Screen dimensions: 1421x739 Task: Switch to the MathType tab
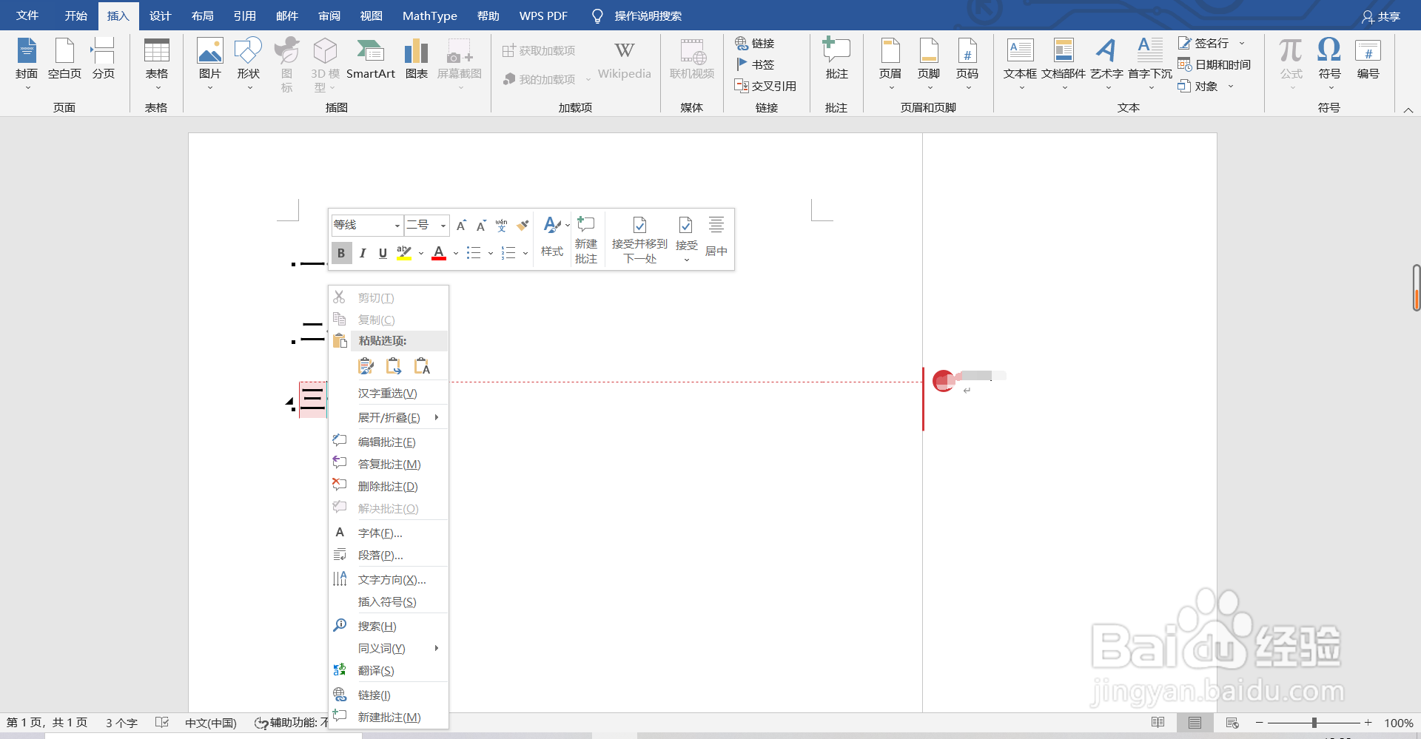(429, 16)
